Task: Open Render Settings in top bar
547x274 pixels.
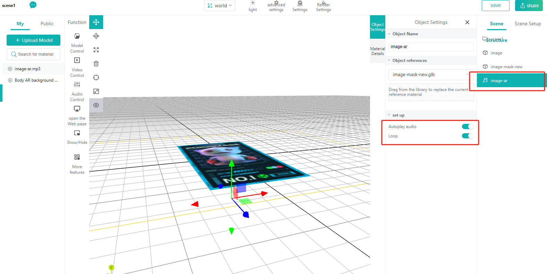Action: tap(323, 6)
